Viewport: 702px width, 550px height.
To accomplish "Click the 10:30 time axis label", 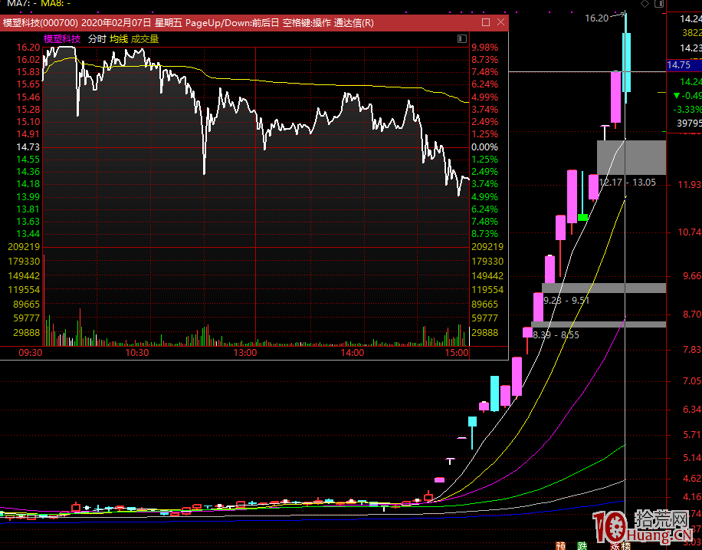I will [137, 353].
